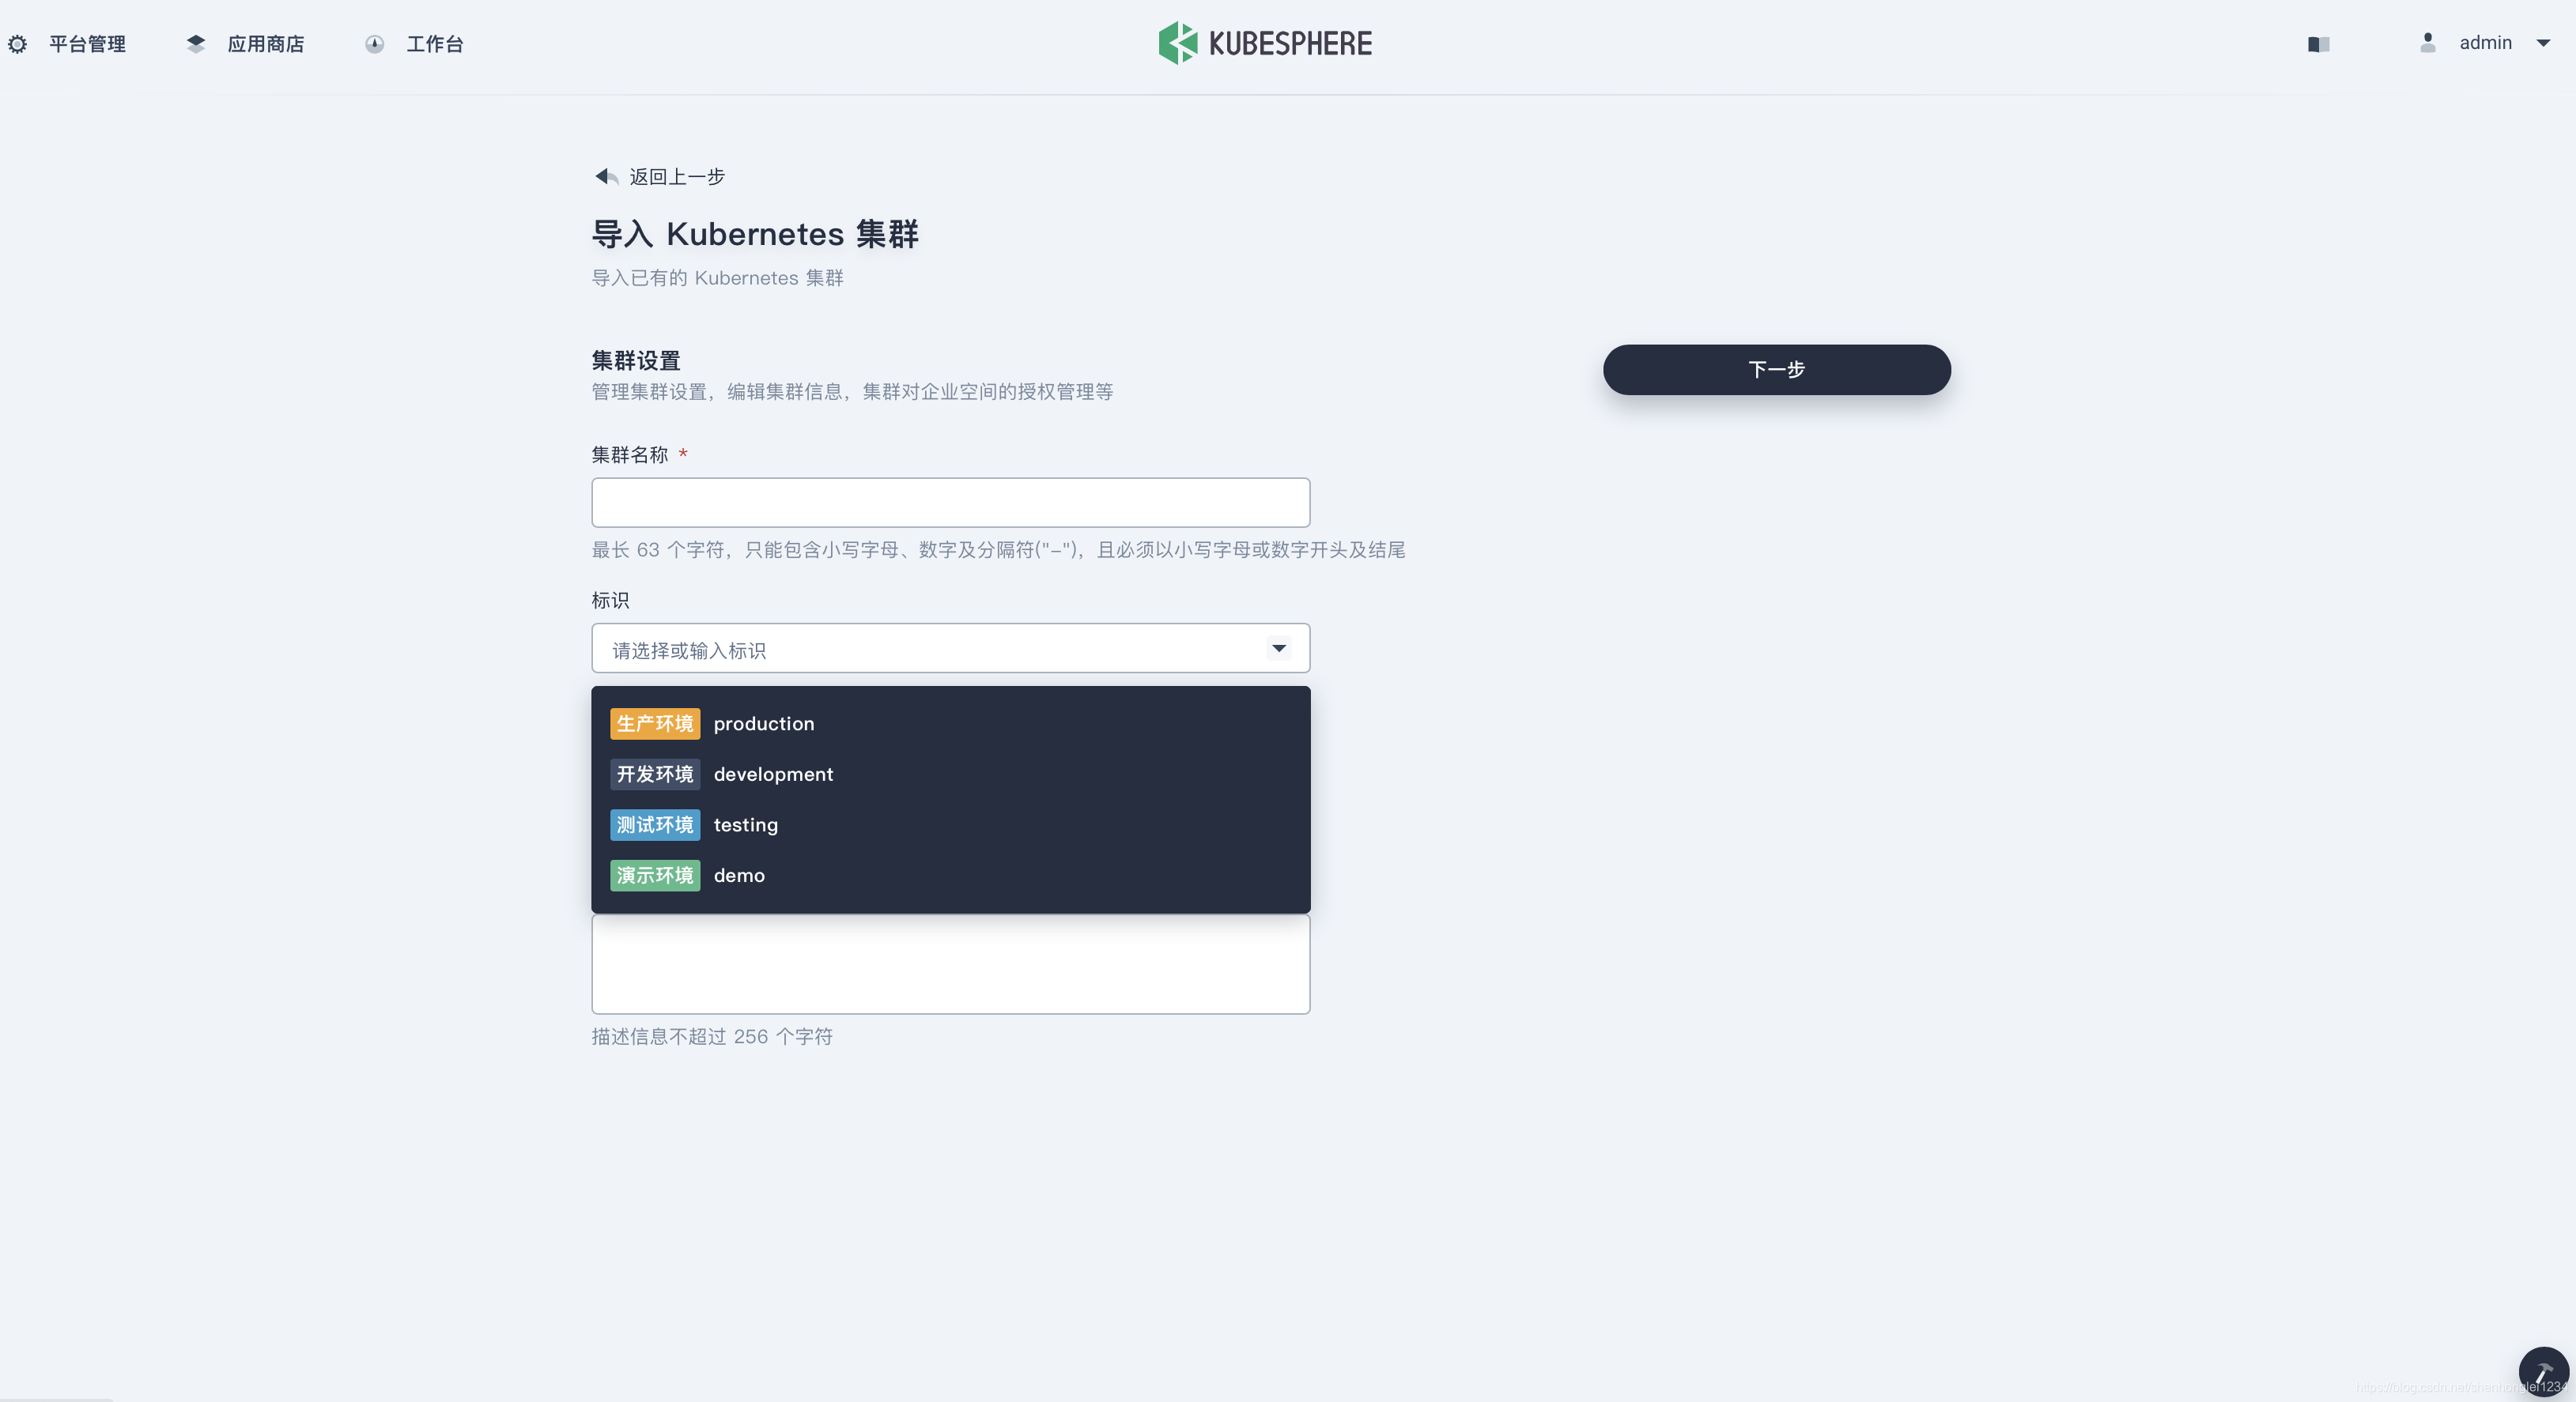Open the documentation book icon
2576x1402 pixels.
2318,44
